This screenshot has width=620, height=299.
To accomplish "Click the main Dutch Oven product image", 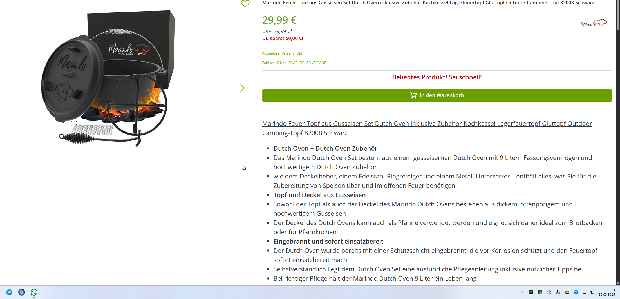I will pyautogui.click(x=108, y=79).
